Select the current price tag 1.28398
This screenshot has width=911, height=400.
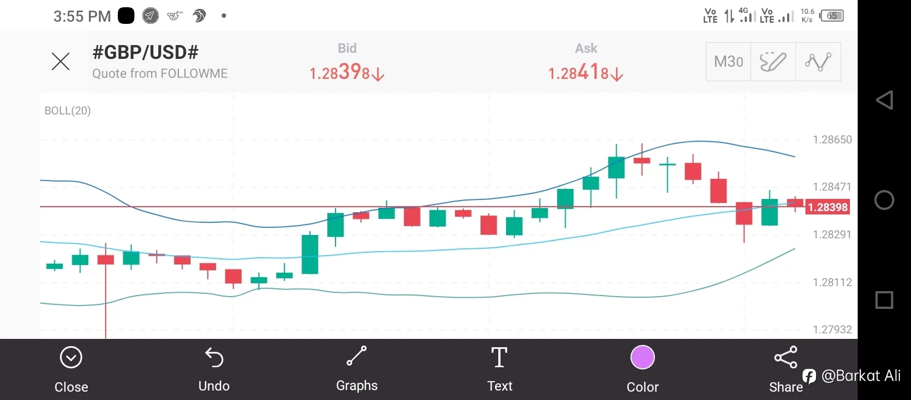pyautogui.click(x=828, y=207)
